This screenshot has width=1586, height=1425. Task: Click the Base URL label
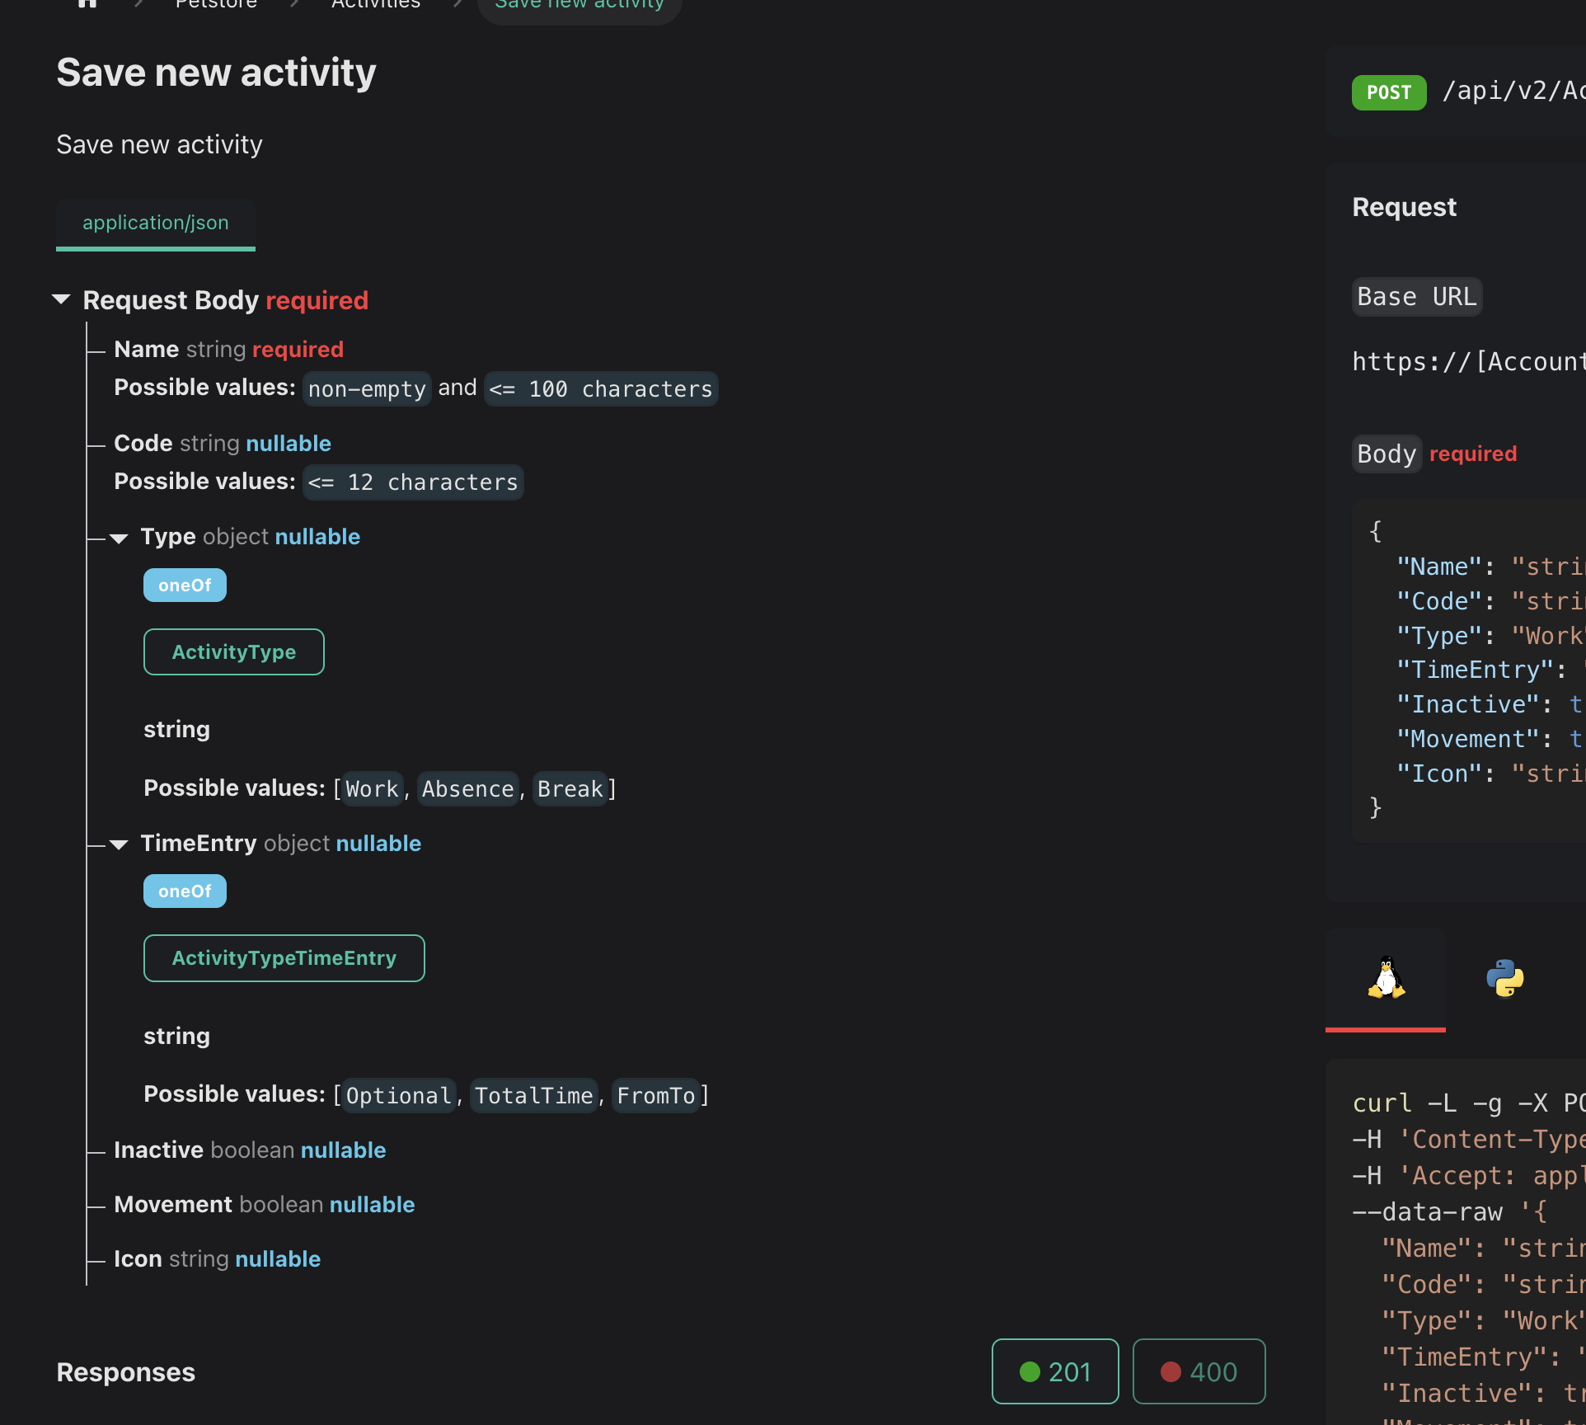coord(1415,297)
